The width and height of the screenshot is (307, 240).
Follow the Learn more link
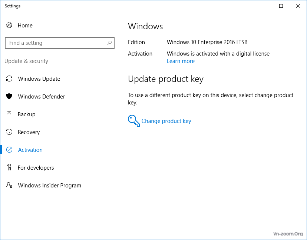[181, 61]
